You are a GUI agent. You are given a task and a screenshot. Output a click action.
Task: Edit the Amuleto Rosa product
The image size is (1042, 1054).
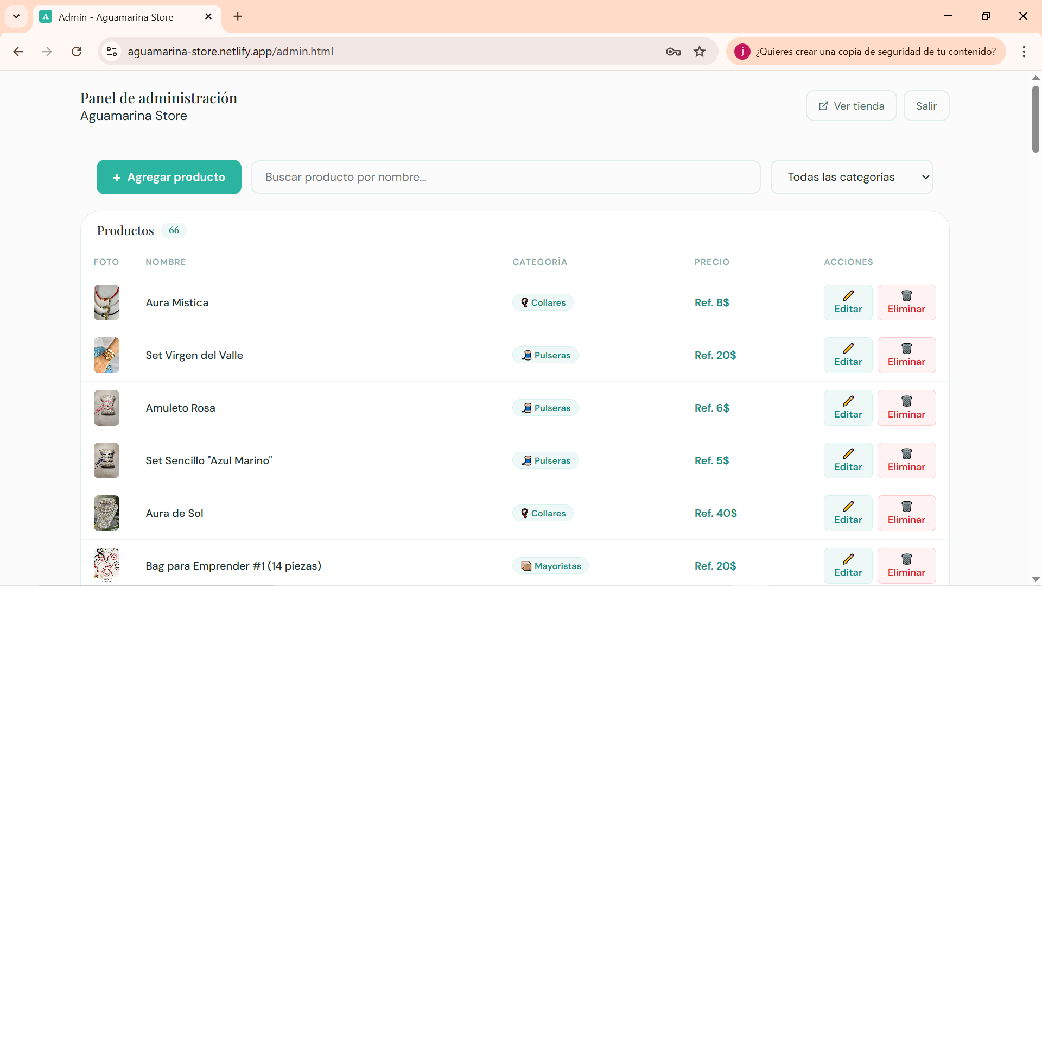pos(847,407)
